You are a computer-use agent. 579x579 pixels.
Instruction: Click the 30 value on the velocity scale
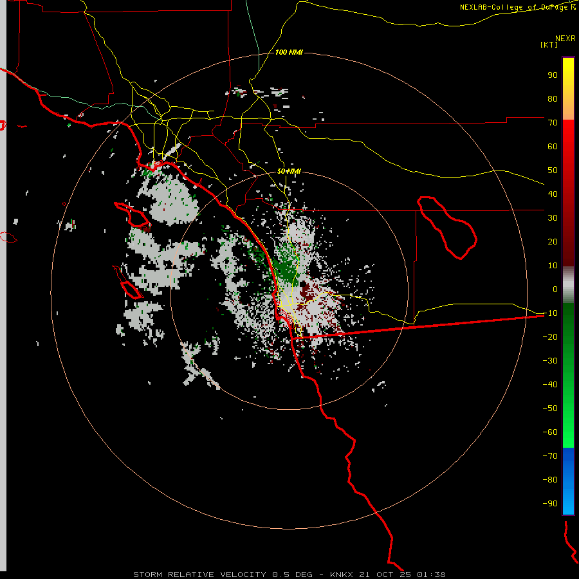(x=553, y=218)
